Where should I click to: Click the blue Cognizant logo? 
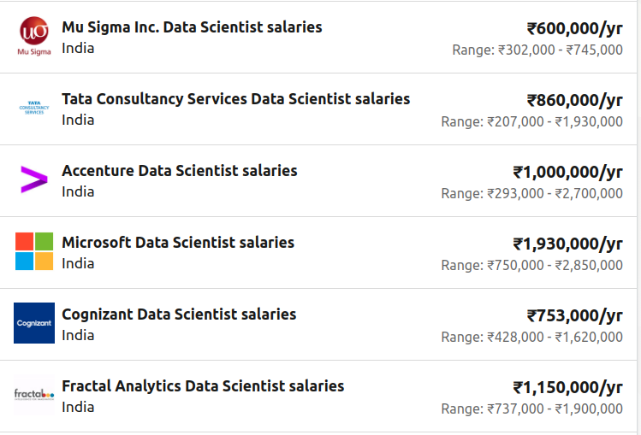coord(34,323)
